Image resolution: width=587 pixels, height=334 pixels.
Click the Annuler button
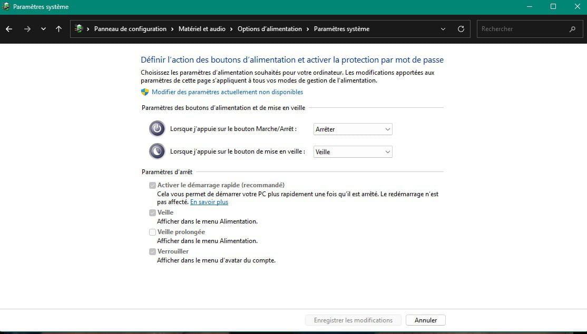click(x=426, y=320)
